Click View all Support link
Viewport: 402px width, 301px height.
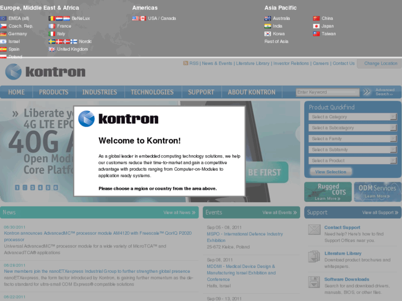(380, 213)
